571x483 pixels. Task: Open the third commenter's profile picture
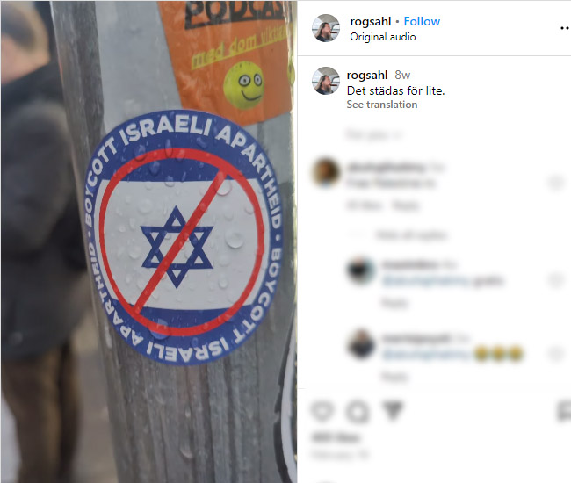click(x=361, y=344)
